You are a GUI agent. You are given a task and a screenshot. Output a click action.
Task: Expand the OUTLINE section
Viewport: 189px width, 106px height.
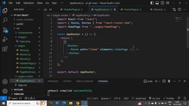(x=27, y=90)
